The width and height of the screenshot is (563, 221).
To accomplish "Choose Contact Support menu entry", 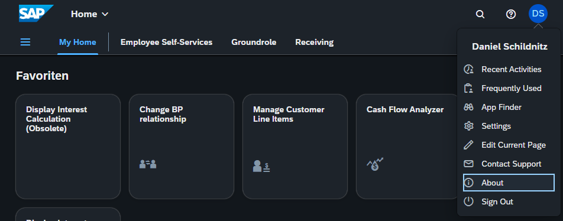I will click(509, 164).
